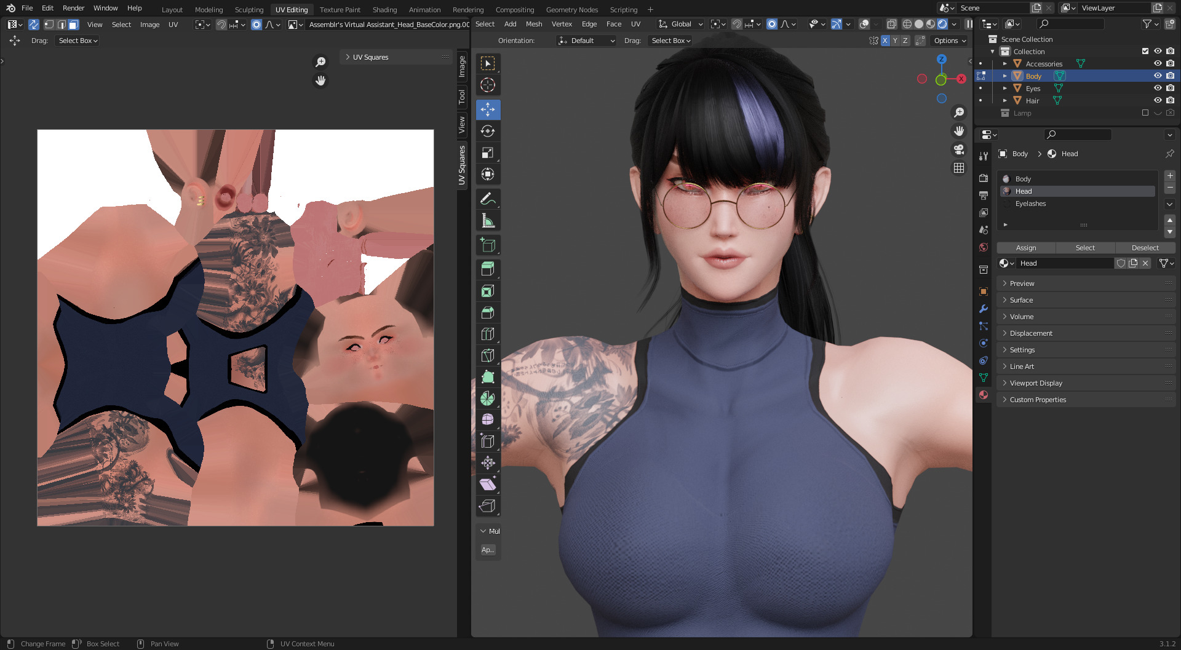Enable the Lamp collection checkbox

(1145, 113)
